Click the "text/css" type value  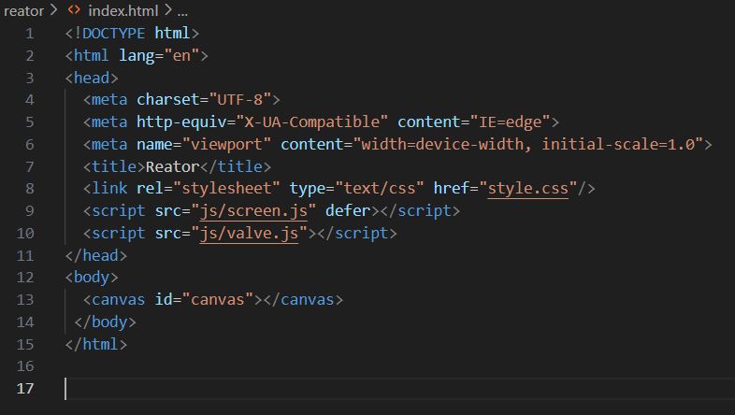click(380, 188)
